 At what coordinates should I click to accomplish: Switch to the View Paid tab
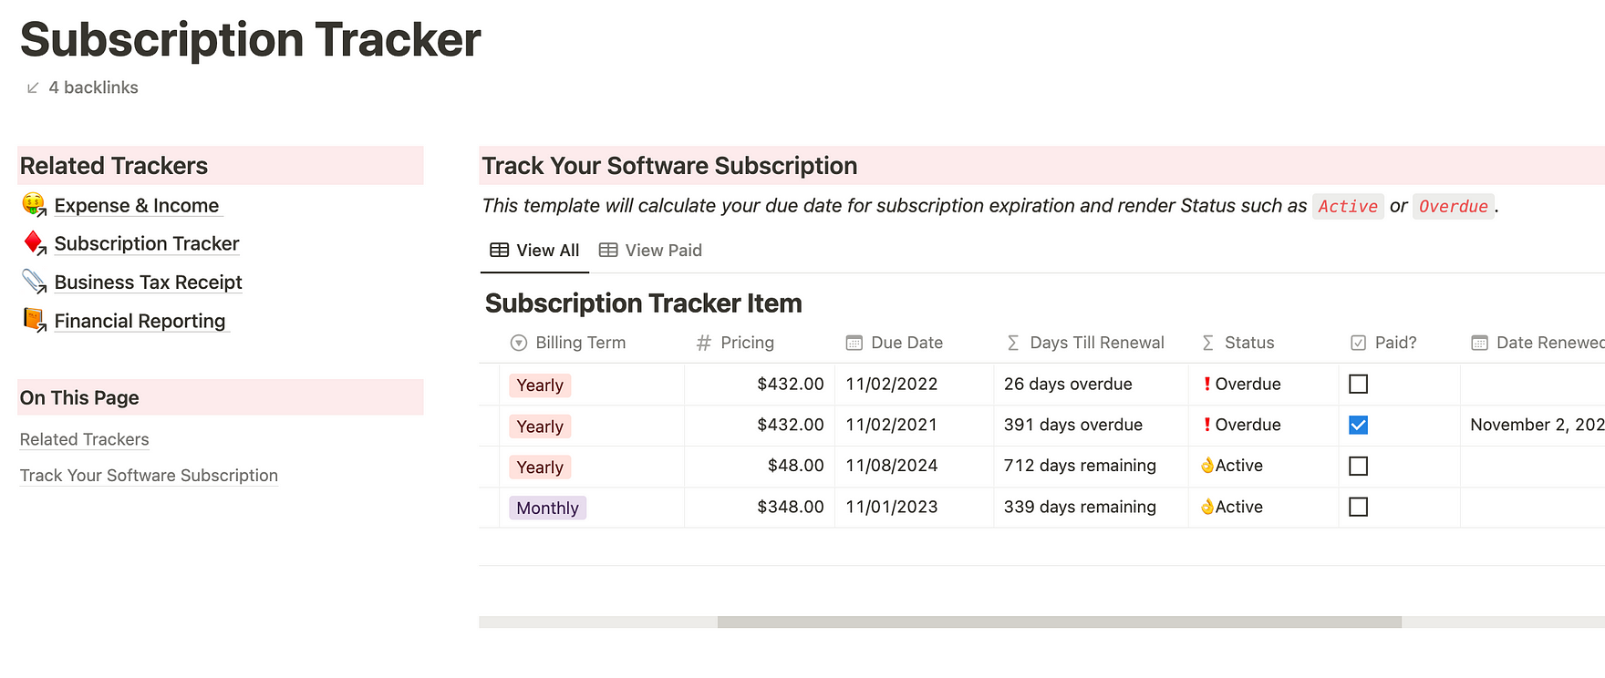650,251
